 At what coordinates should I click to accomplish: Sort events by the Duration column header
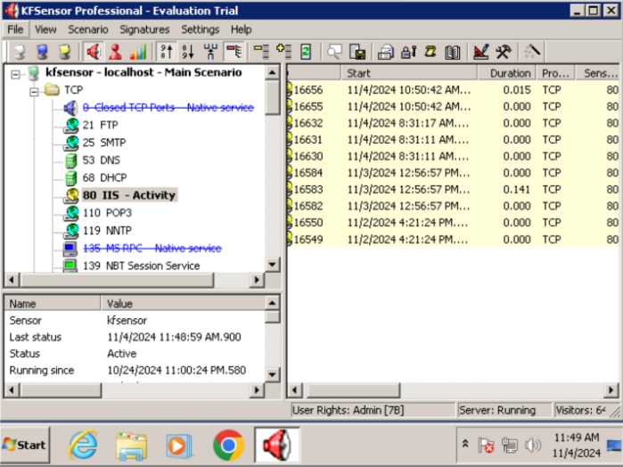click(509, 73)
